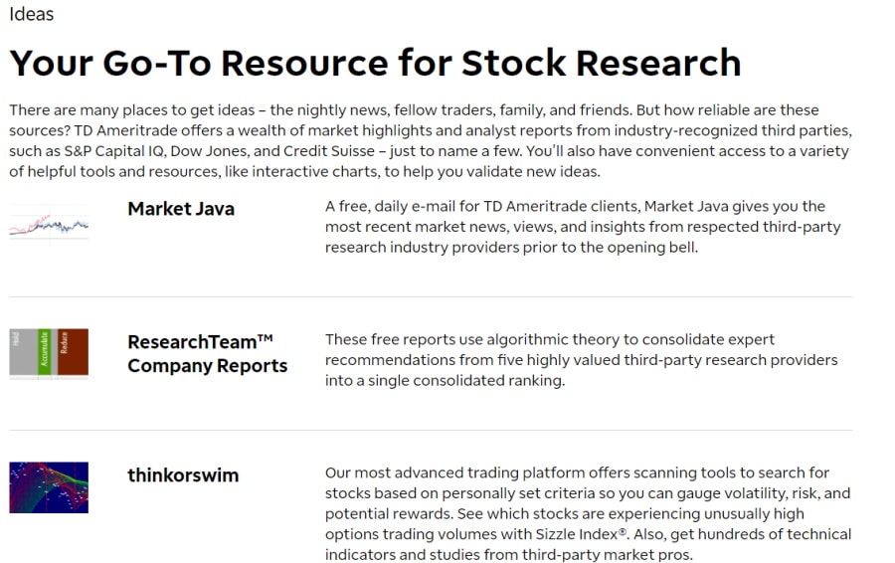This screenshot has height=563, width=895.
Task: Click the thinkorswim colorful chart thumbnail
Action: pyautogui.click(x=49, y=487)
